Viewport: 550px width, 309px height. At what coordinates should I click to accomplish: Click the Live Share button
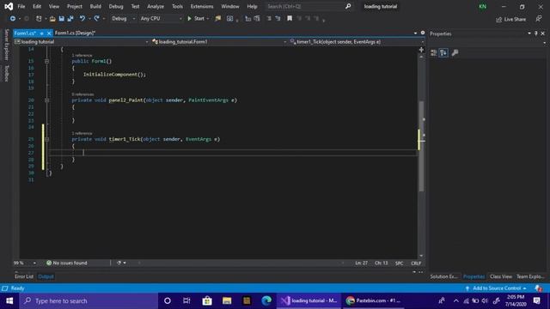pos(510,19)
